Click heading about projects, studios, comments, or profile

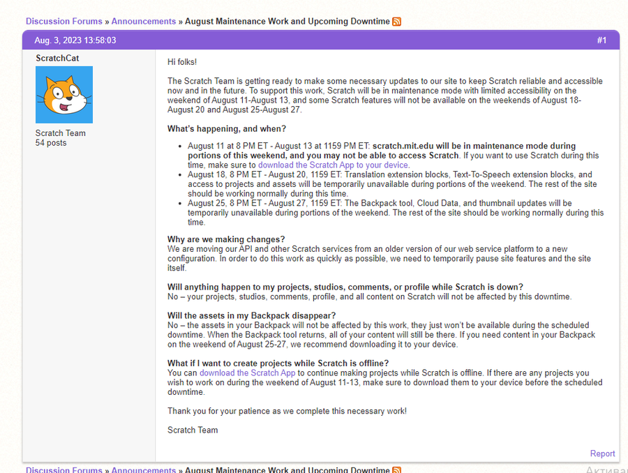(345, 287)
